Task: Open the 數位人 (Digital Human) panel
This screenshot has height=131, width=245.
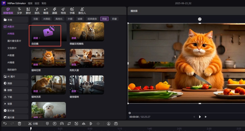Action: [x=82, y=11]
